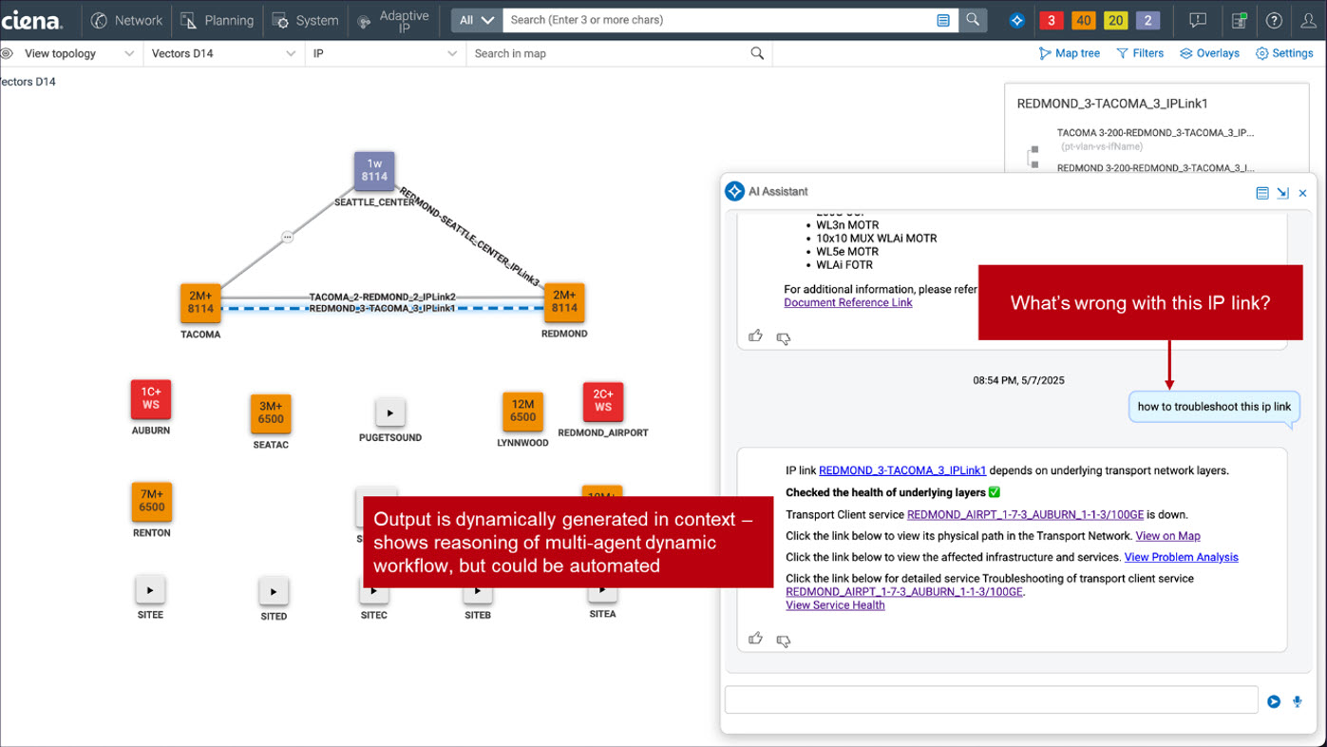Click the Search in map field
1327x747 pixels.
608,53
